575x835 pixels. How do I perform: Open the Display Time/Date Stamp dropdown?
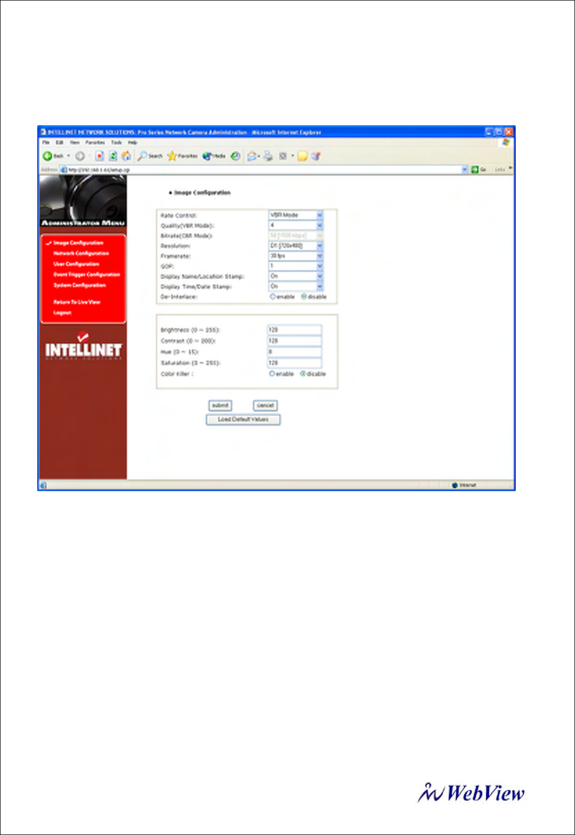(296, 286)
